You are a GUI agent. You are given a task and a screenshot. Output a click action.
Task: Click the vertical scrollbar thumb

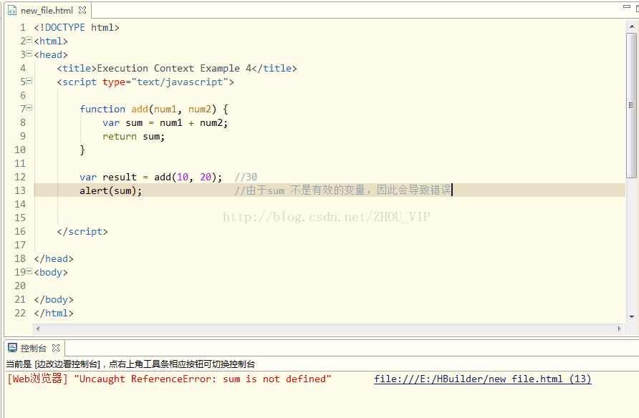click(x=632, y=105)
